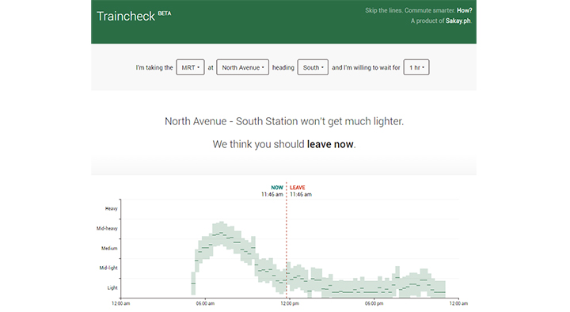The height and width of the screenshot is (312, 570).
Task: Click the BETA superscript badge
Action: point(165,13)
